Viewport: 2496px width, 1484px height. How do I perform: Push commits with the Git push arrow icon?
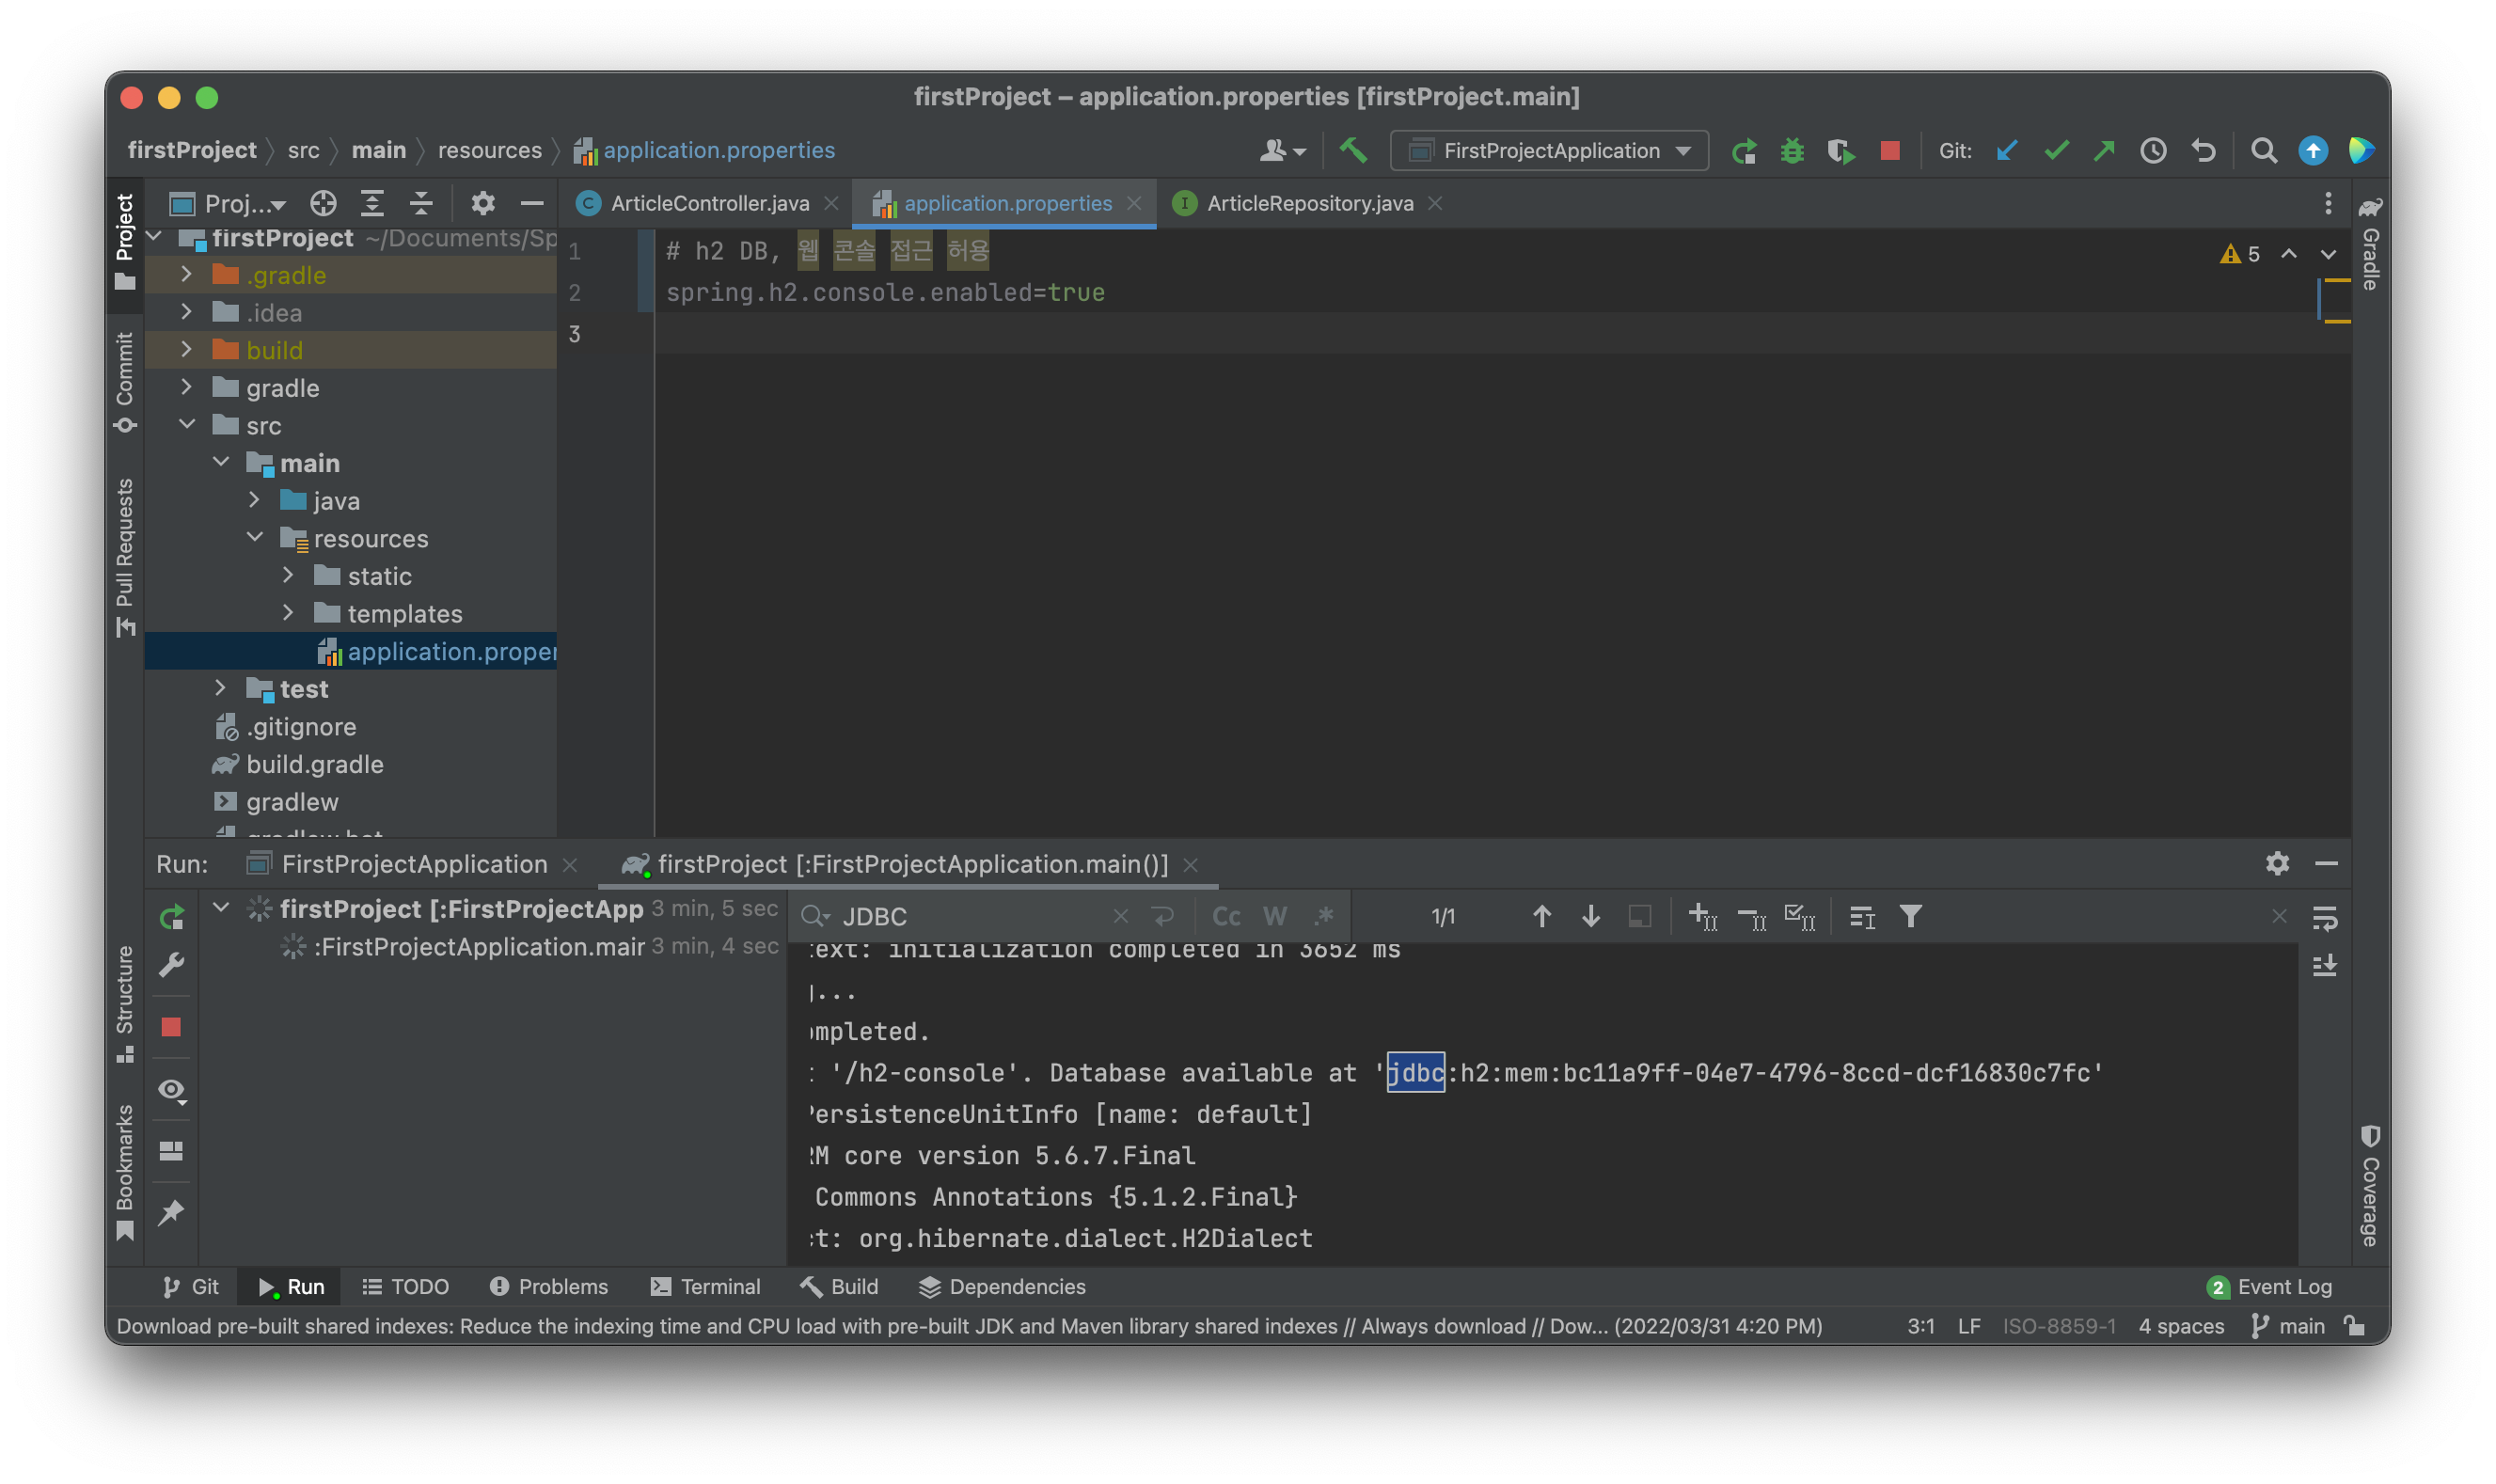coord(2104,150)
